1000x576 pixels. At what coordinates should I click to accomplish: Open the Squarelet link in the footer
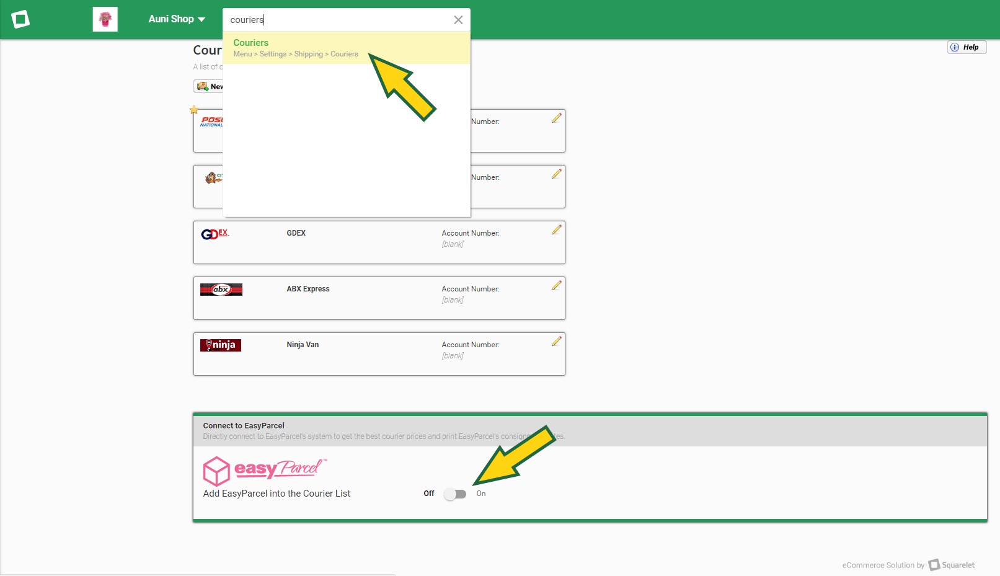click(x=952, y=565)
